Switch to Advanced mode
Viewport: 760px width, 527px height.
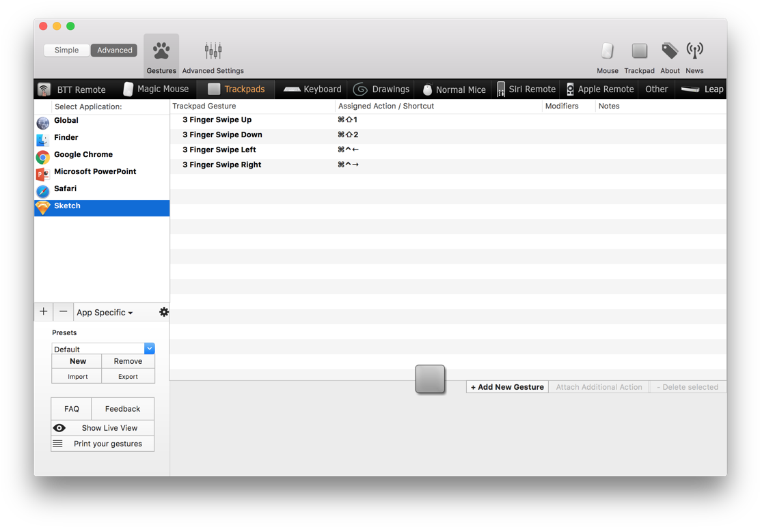114,50
